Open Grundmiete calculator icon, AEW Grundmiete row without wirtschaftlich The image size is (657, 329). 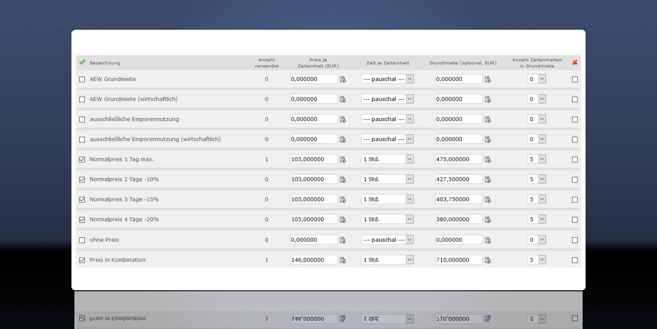tap(488, 79)
